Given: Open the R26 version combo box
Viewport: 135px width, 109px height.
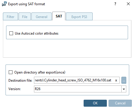Looking at the screenshot, I should tap(80, 89).
